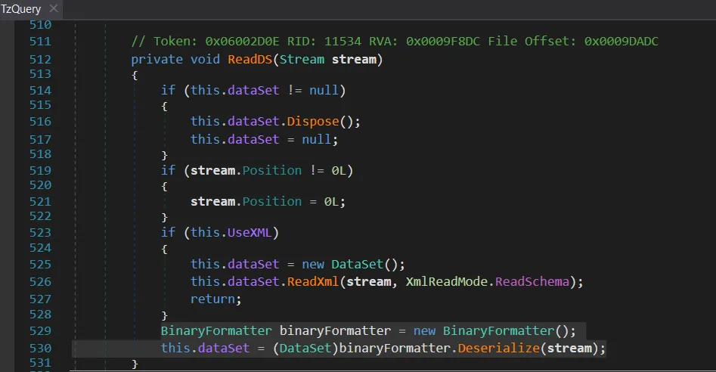Viewport: 716px width, 372px height.
Task: Click line number 529 in gutter
Action: tap(39, 331)
